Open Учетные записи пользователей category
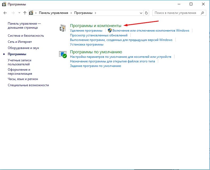Viewport: 210px width, 170px height. pos(20,62)
